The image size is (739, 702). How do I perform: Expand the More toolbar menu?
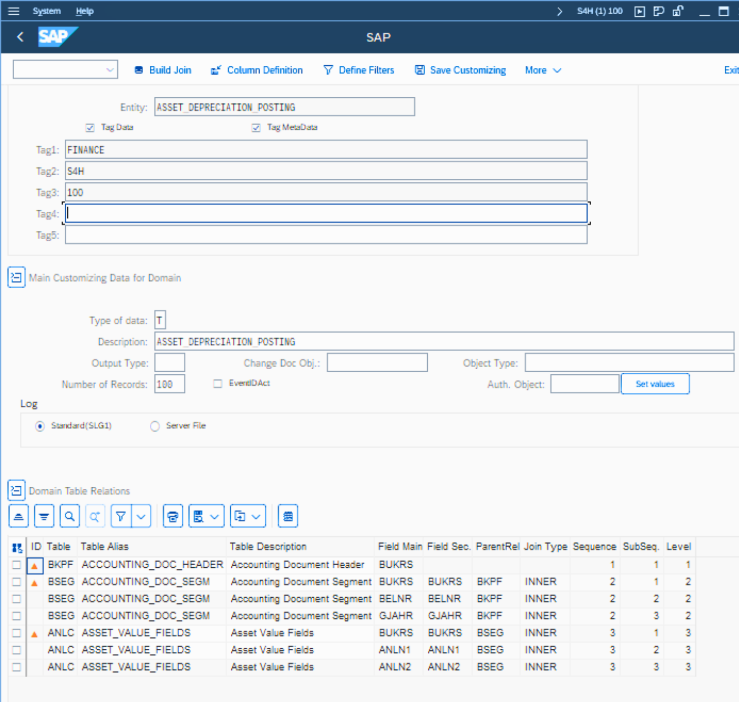tap(543, 70)
